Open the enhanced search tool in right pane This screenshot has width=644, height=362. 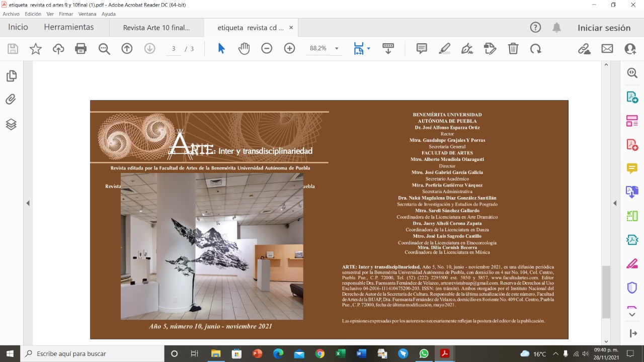pos(632,73)
